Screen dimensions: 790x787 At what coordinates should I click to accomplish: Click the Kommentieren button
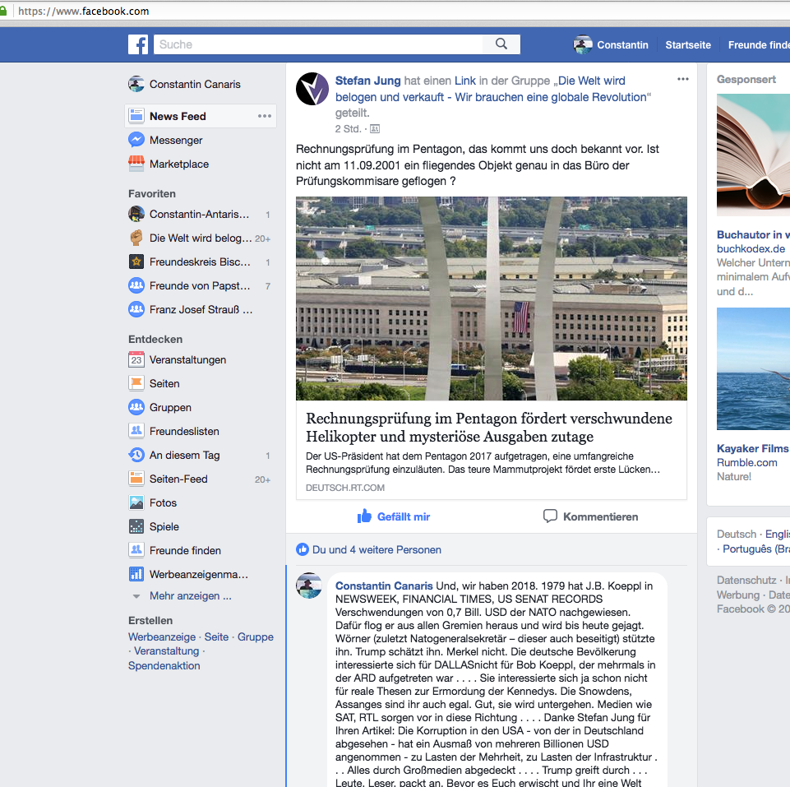click(590, 516)
